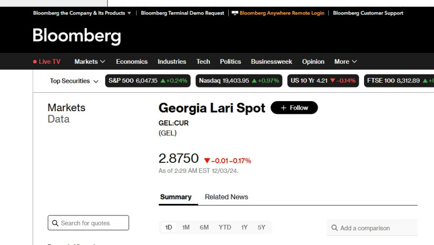434x245 pixels.
Task: Click the red Live TV dot icon
Action: (35, 62)
